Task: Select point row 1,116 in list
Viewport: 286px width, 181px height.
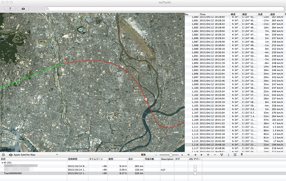Action: (x=235, y=145)
